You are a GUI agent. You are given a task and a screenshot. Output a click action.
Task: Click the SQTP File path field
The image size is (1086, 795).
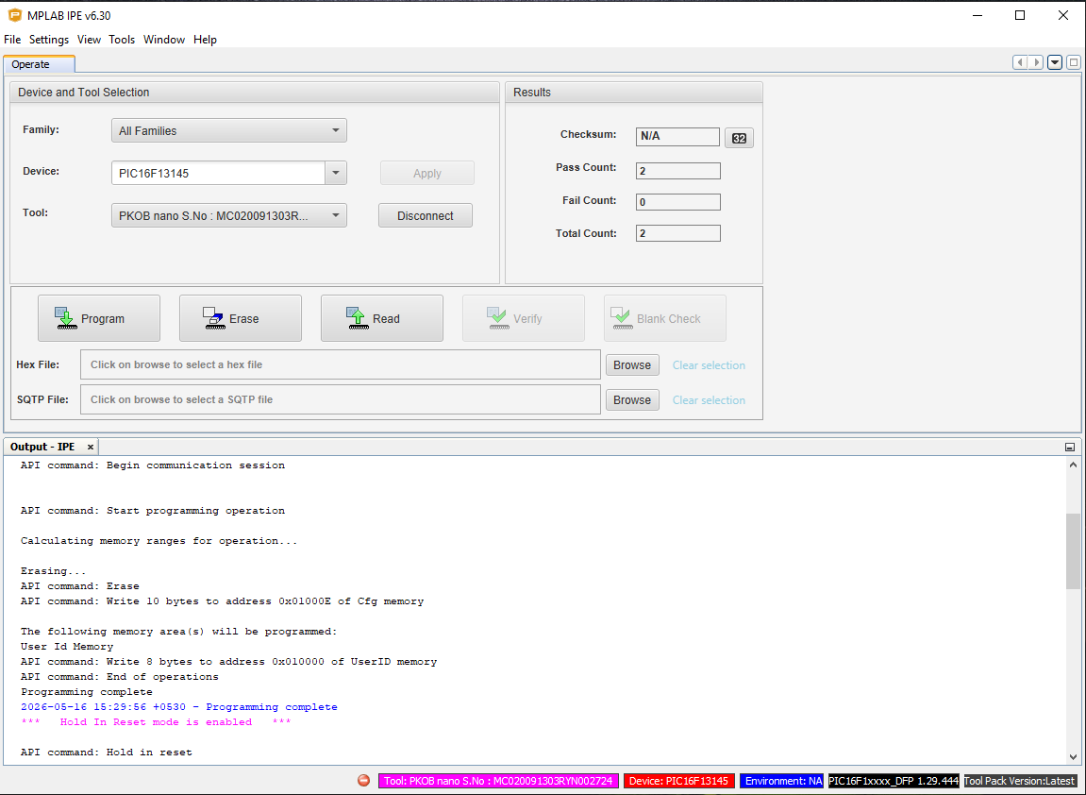click(x=340, y=399)
